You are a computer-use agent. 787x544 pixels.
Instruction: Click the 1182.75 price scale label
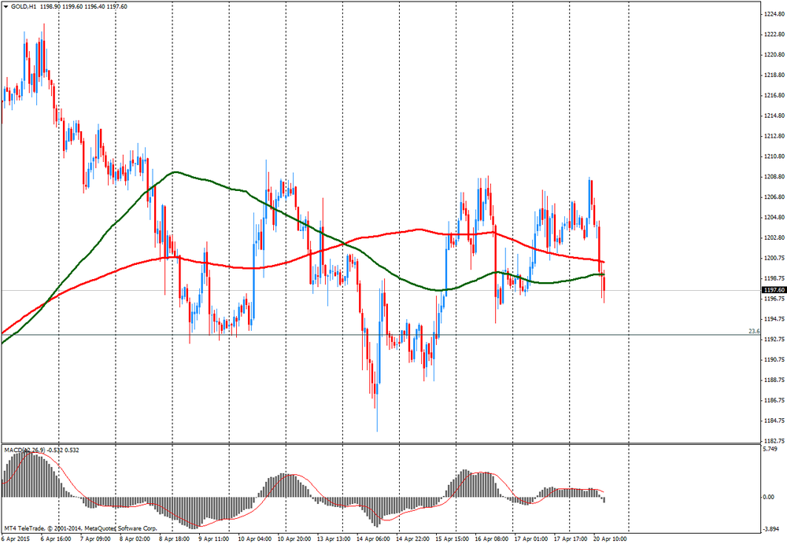(x=773, y=440)
